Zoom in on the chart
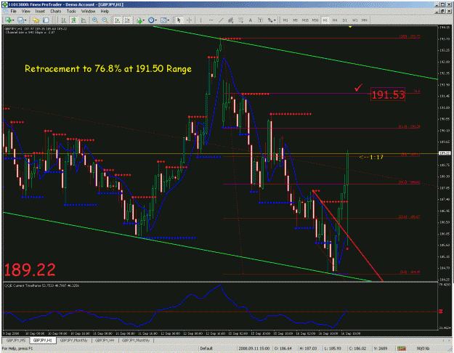Image resolution: width=454 pixels, height=353 pixels. [95, 20]
